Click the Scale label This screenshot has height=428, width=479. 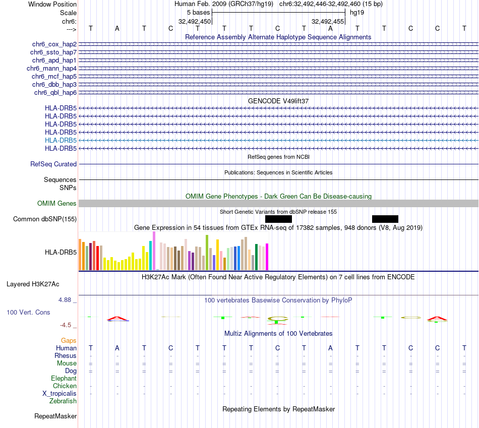68,13
